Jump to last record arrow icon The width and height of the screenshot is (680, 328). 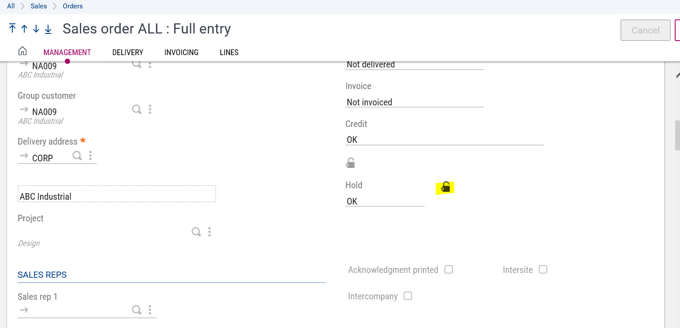pyautogui.click(x=48, y=29)
